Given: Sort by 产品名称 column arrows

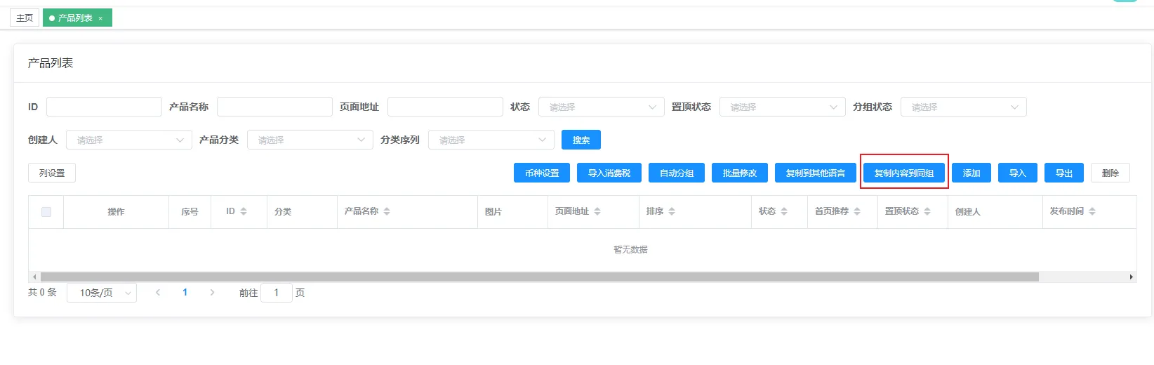Looking at the screenshot, I should [x=387, y=211].
